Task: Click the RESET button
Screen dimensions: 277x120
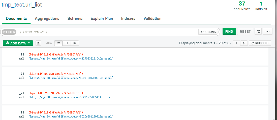Action: (245, 31)
